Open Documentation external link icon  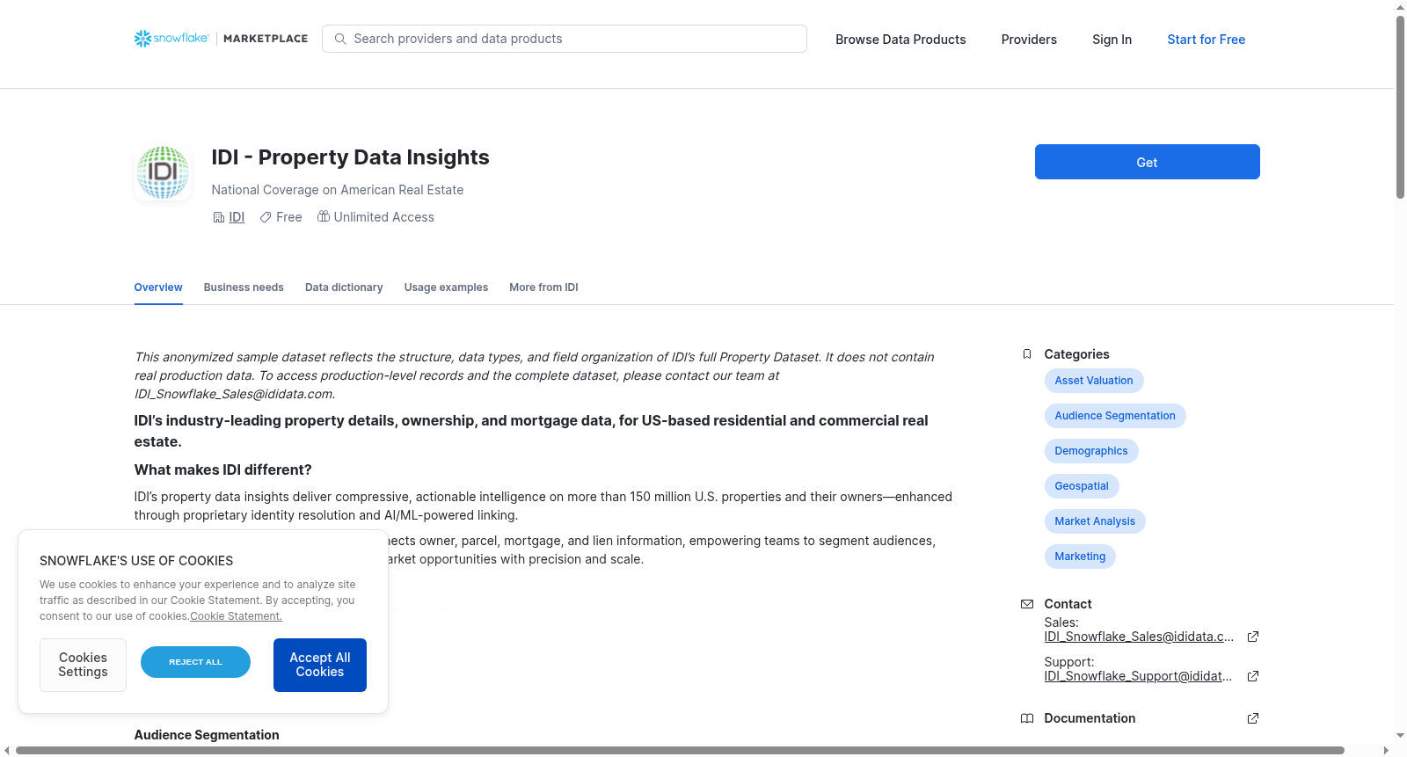click(1253, 718)
